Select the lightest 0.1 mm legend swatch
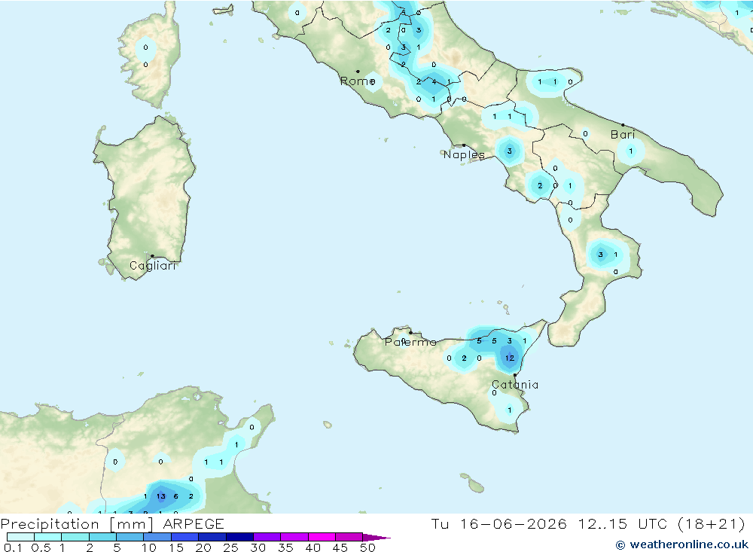Screen dimensions: 753x552 (20, 537)
